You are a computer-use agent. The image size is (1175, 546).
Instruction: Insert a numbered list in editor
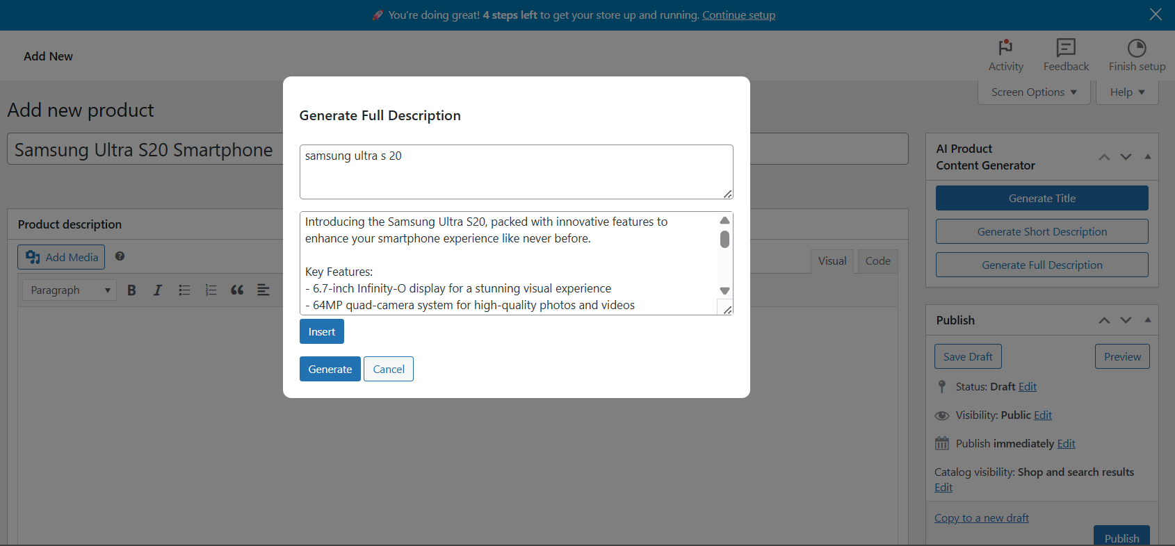pyautogui.click(x=211, y=290)
